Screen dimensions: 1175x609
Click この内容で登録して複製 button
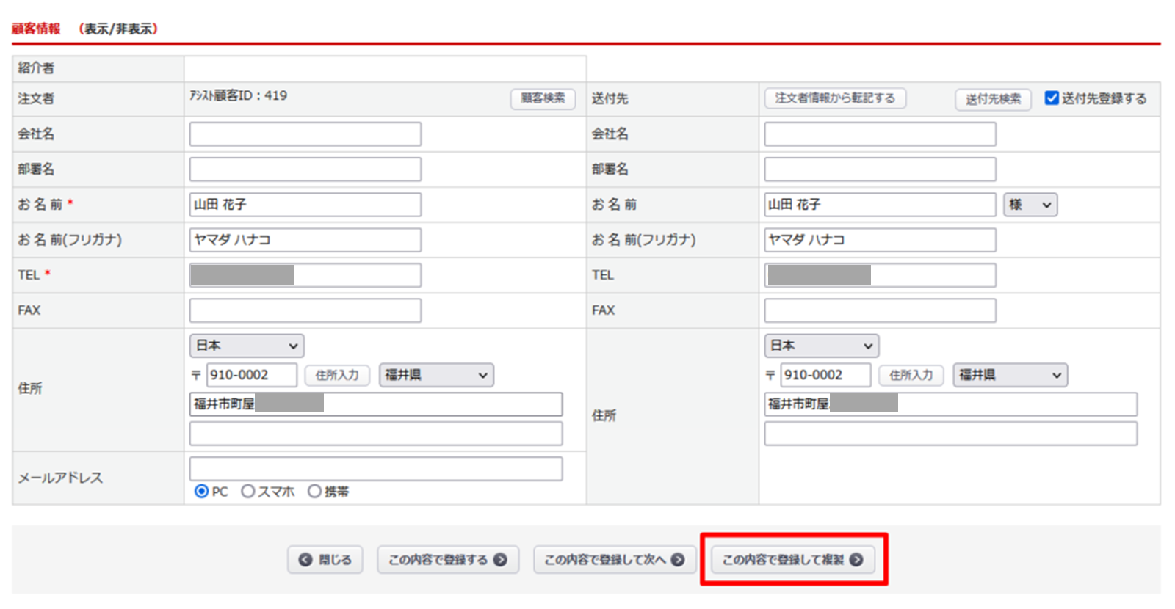pos(792,560)
